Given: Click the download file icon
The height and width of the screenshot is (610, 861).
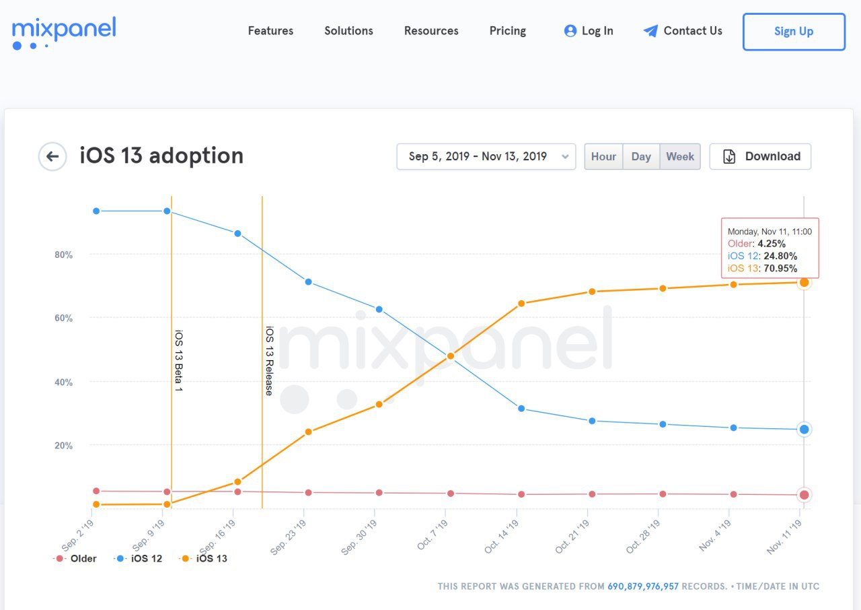Looking at the screenshot, I should coord(729,157).
